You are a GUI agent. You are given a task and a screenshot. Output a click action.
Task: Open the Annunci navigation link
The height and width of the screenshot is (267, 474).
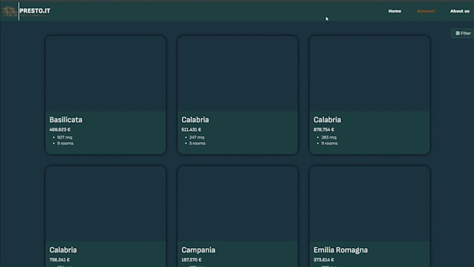tap(426, 11)
